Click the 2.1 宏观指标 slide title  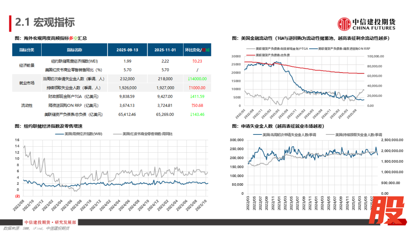tap(45, 22)
